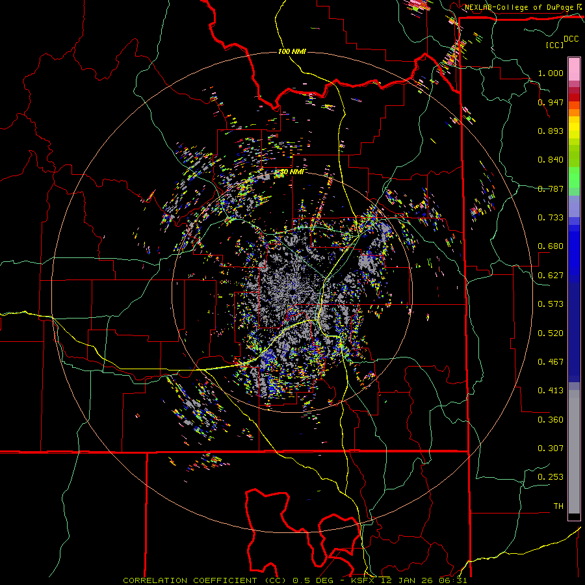The width and height of the screenshot is (585, 585).
Task: Click the 0.680 value on color scale
Action: point(551,246)
